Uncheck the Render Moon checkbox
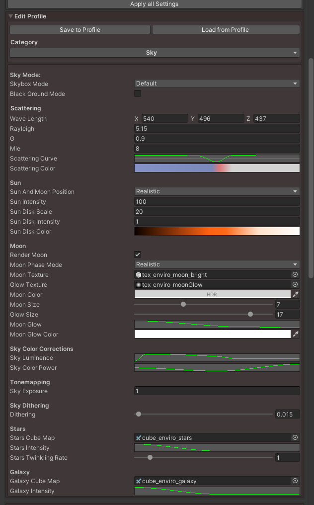This screenshot has width=314, height=505. tap(138, 254)
